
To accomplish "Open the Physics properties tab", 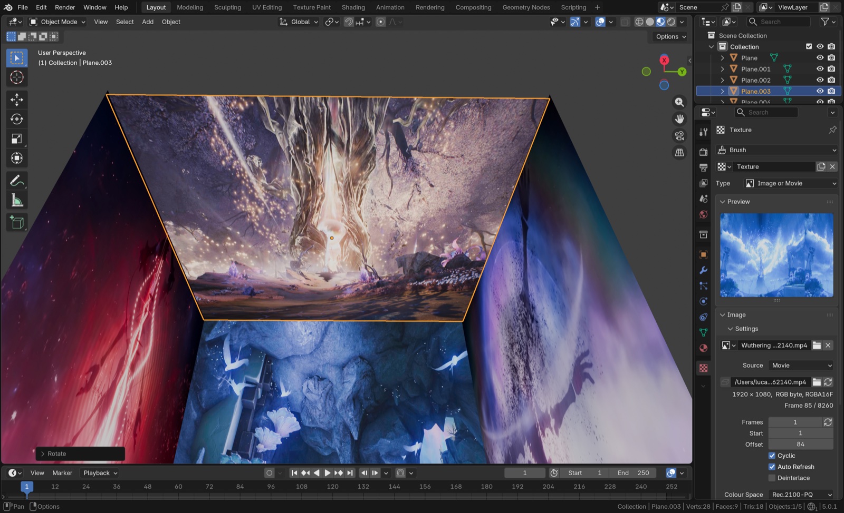I will pos(703,301).
